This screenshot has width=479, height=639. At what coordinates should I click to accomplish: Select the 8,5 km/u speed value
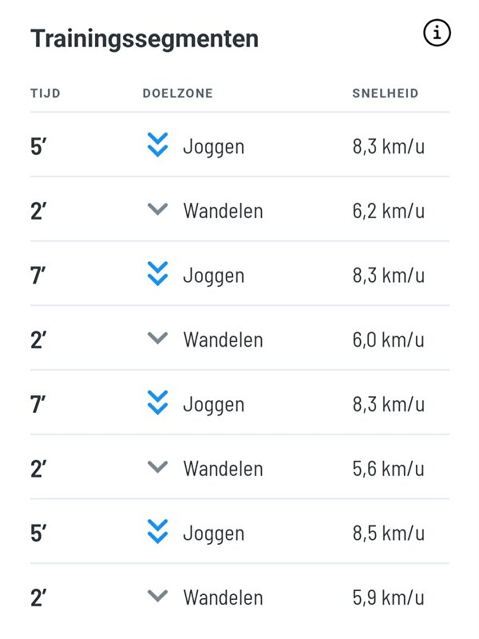tap(388, 533)
